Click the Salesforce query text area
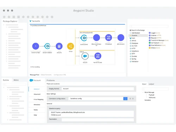This screenshot has height=132, width=176. pos(91,114)
